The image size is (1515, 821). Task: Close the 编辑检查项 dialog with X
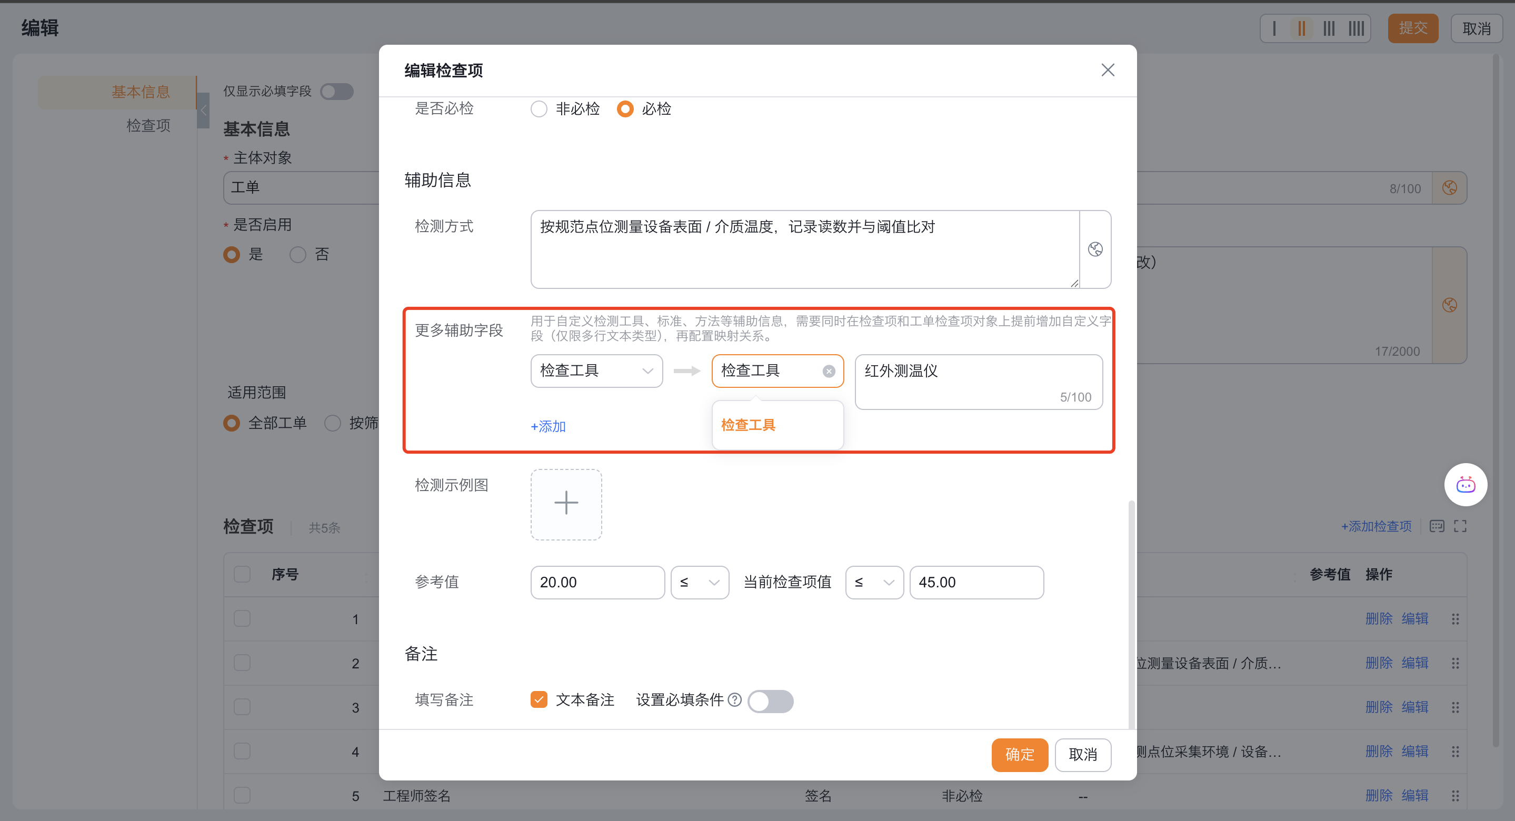tap(1108, 70)
